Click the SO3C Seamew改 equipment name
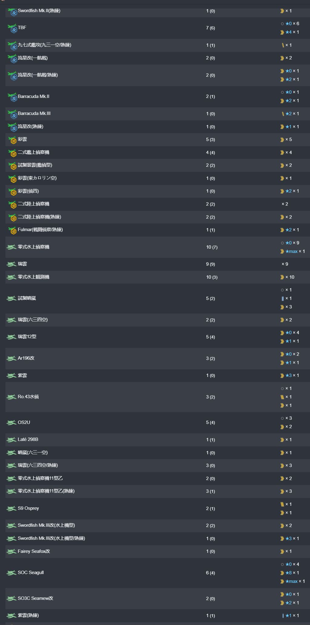The width and height of the screenshot is (310, 625). (35, 598)
